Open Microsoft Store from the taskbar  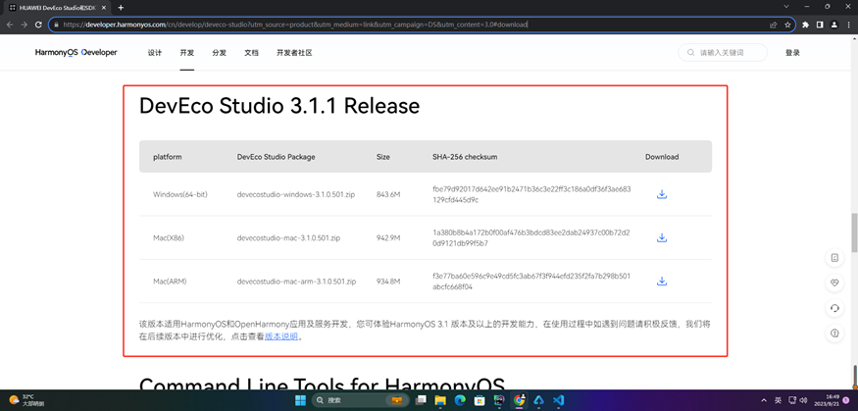[479, 400]
